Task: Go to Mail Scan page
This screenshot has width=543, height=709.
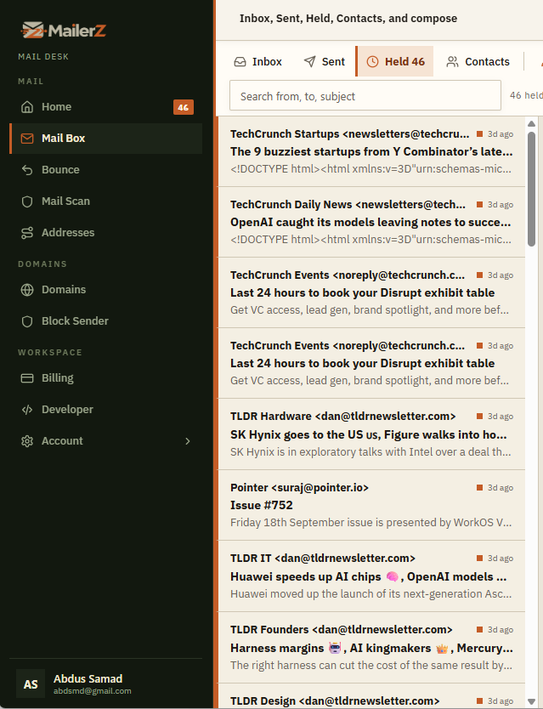Action: (106, 201)
